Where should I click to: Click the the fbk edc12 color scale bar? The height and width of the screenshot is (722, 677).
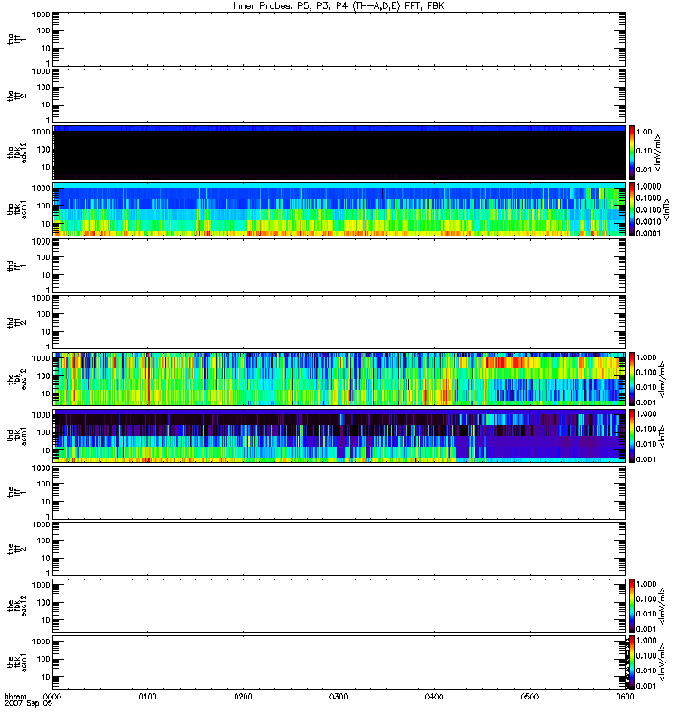pyautogui.click(x=632, y=606)
